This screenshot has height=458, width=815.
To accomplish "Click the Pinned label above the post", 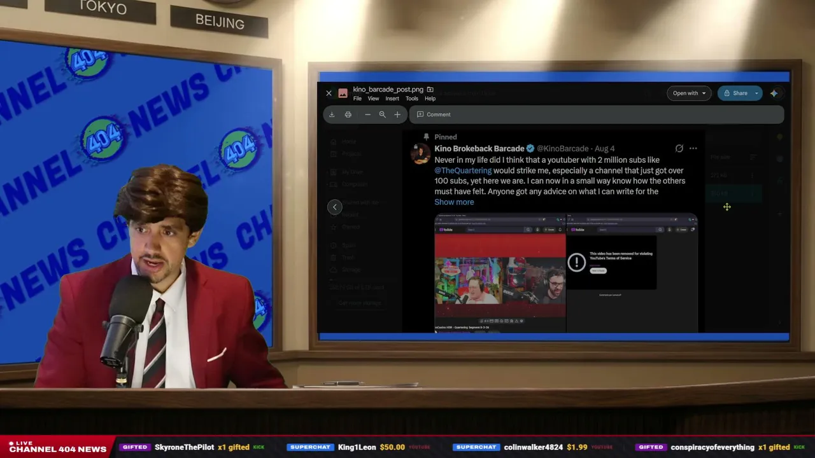I will pos(446,137).
